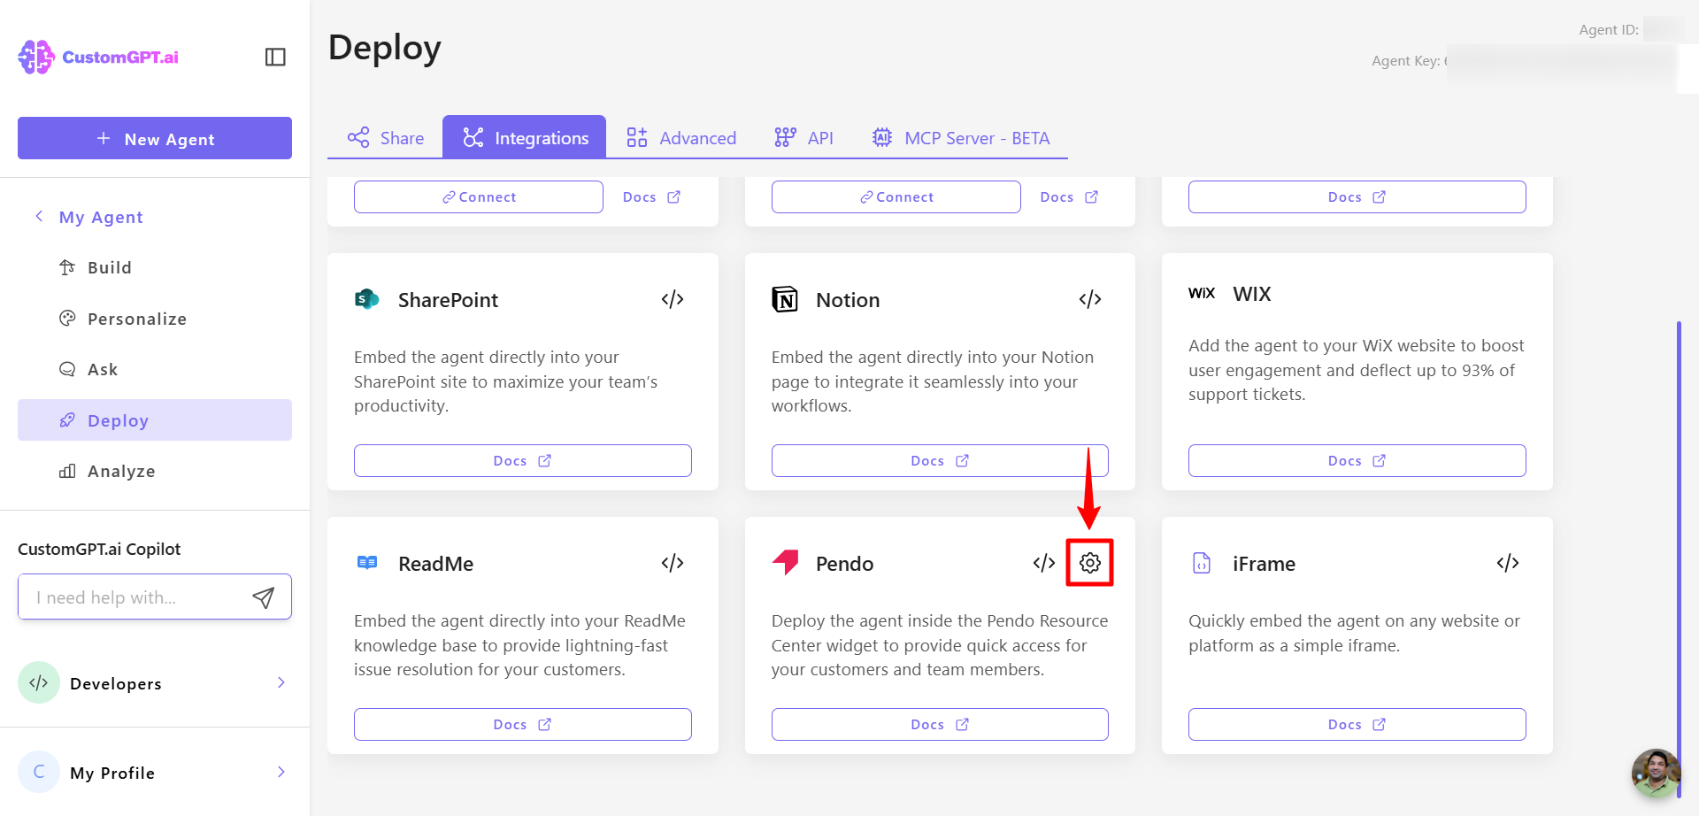Screen dimensions: 1699x816
Task: Open Docs link beside first Connect
Action: tap(651, 196)
